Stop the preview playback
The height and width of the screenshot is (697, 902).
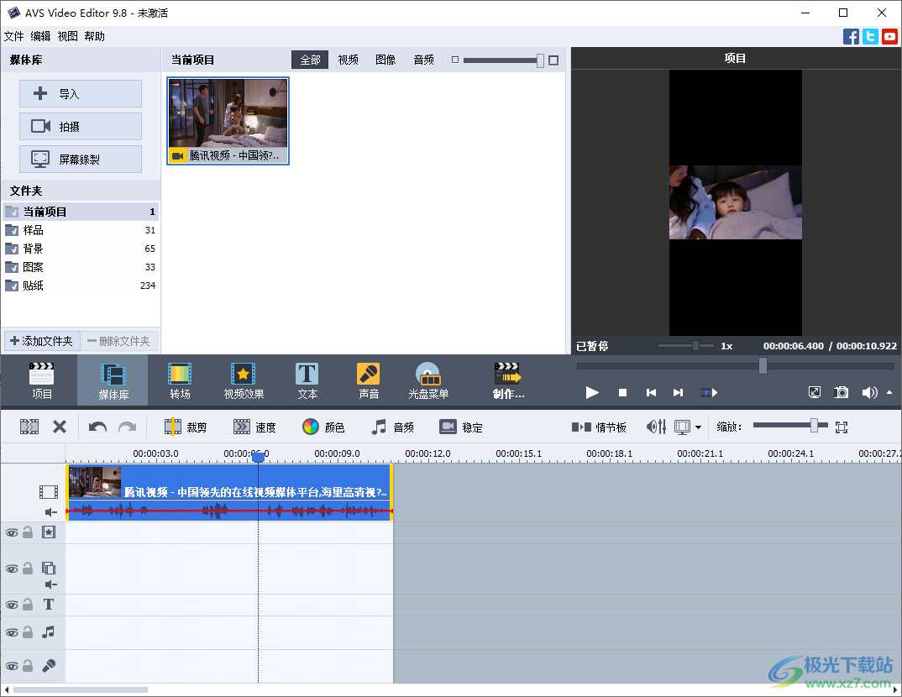pos(622,392)
